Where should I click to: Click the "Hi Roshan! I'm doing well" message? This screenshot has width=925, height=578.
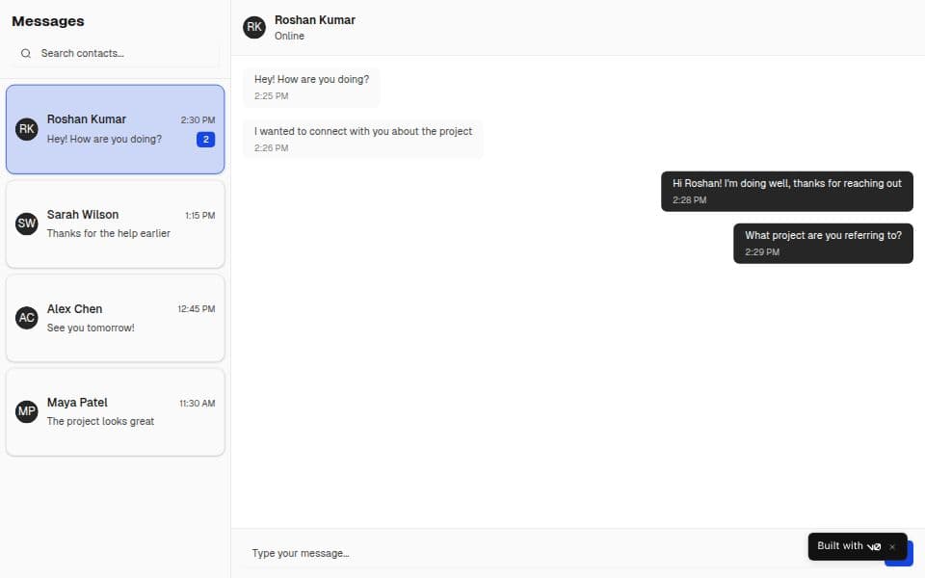point(786,191)
